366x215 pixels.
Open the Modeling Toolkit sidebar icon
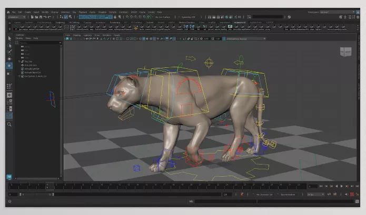click(341, 17)
